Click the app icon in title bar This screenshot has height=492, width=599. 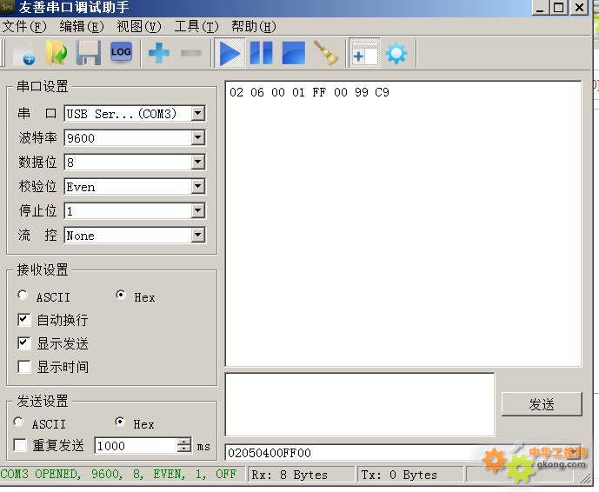7,7
